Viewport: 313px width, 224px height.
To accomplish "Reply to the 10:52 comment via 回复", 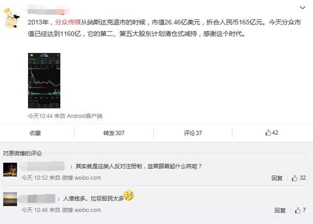I will tap(277, 178).
